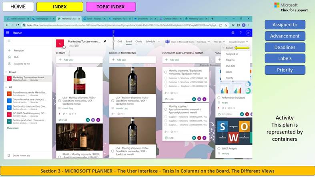
Task: Mark Performance indicators task complete
Action: coord(219,97)
